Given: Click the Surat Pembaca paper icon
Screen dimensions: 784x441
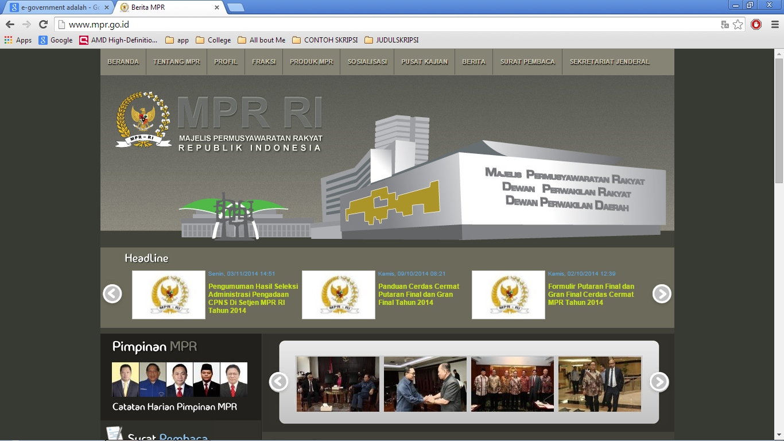Looking at the screenshot, I should (x=115, y=434).
